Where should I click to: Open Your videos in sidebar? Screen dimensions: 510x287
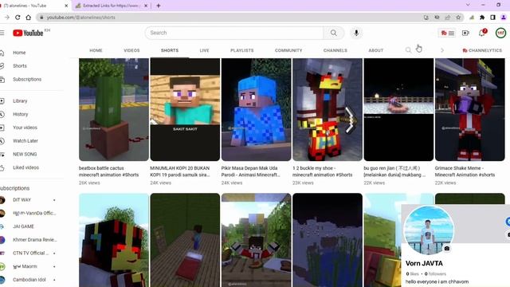(x=25, y=128)
